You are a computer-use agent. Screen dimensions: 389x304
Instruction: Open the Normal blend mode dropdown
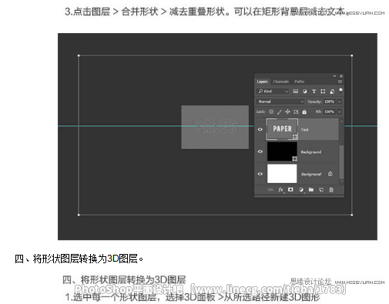[x=280, y=102]
